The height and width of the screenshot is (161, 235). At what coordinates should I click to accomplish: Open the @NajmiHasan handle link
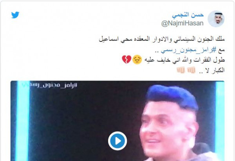(x=182, y=23)
